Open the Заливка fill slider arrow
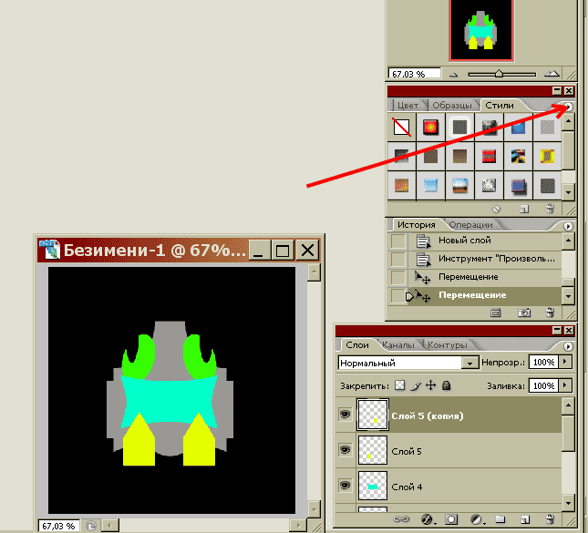Screen dimensions: 588x533 click(x=565, y=385)
